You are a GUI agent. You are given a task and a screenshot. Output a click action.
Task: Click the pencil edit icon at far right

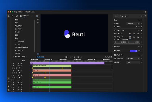click(x=146, y=16)
